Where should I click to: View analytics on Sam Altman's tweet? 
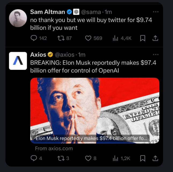[115, 38]
